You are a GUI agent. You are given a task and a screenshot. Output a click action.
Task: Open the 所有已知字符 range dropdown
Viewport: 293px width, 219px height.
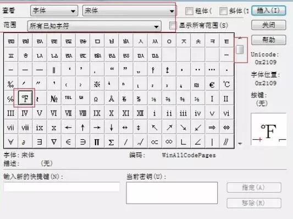(x=95, y=26)
